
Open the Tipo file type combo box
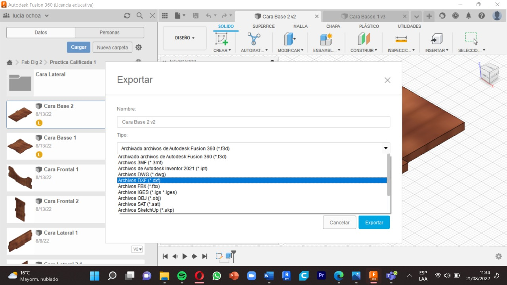[253, 148]
